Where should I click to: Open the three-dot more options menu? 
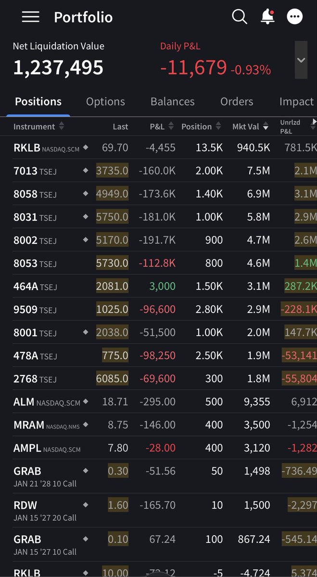coord(295,17)
